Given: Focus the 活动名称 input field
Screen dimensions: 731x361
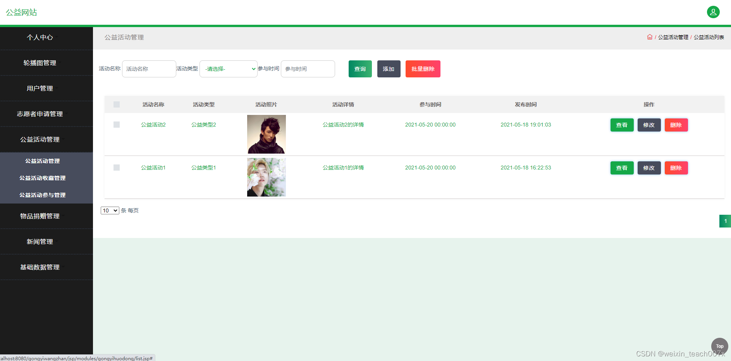Looking at the screenshot, I should coord(149,69).
